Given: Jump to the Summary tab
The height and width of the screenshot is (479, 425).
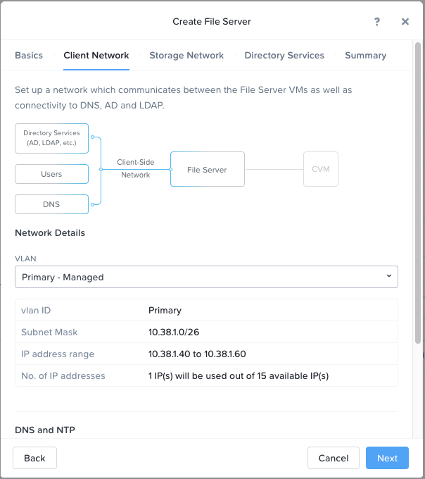Looking at the screenshot, I should pyautogui.click(x=365, y=55).
